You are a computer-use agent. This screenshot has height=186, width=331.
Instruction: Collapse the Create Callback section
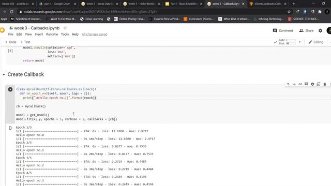click(4, 74)
